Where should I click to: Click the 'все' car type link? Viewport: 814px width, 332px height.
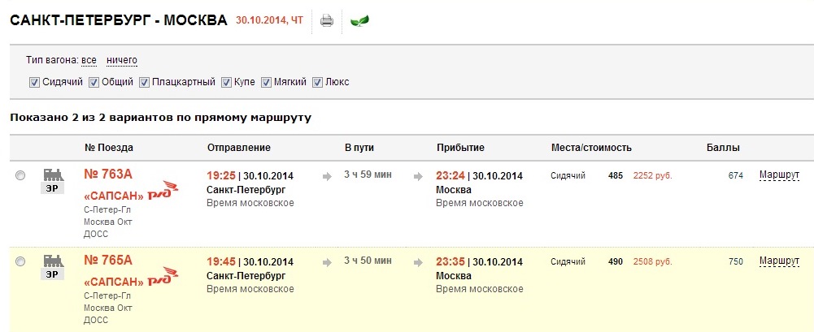89,60
